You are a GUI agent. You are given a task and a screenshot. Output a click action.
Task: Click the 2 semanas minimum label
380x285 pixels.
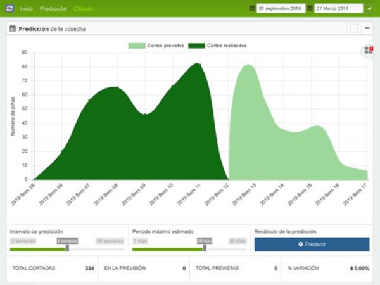[23, 241]
